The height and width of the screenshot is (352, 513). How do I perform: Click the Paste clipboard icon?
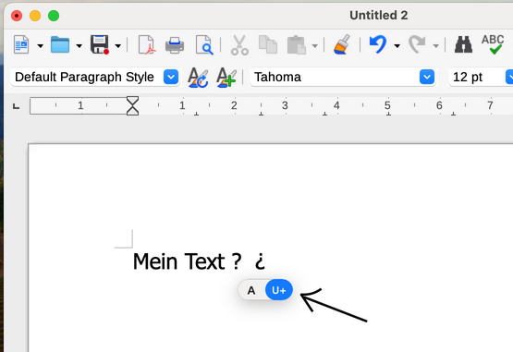tap(297, 44)
